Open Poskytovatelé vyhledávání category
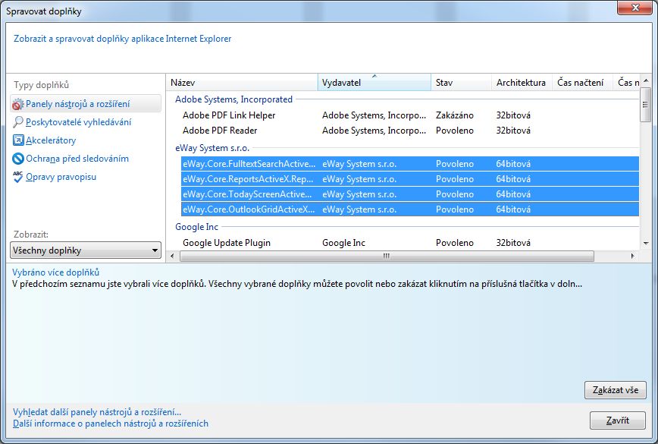658x444 pixels. 78,122
